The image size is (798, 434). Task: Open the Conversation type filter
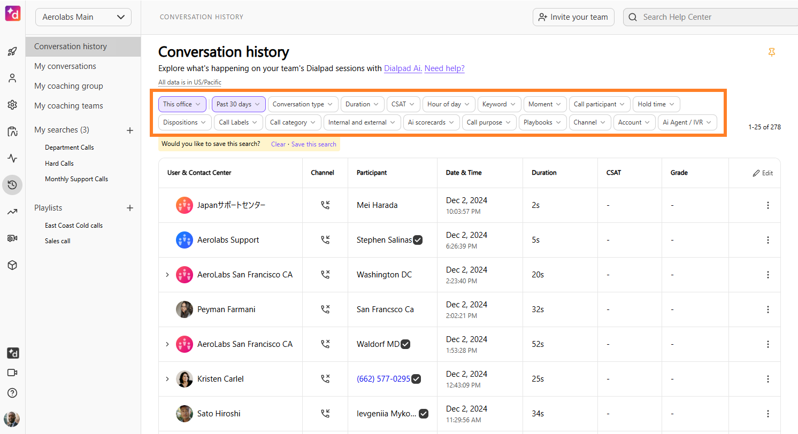pos(303,104)
